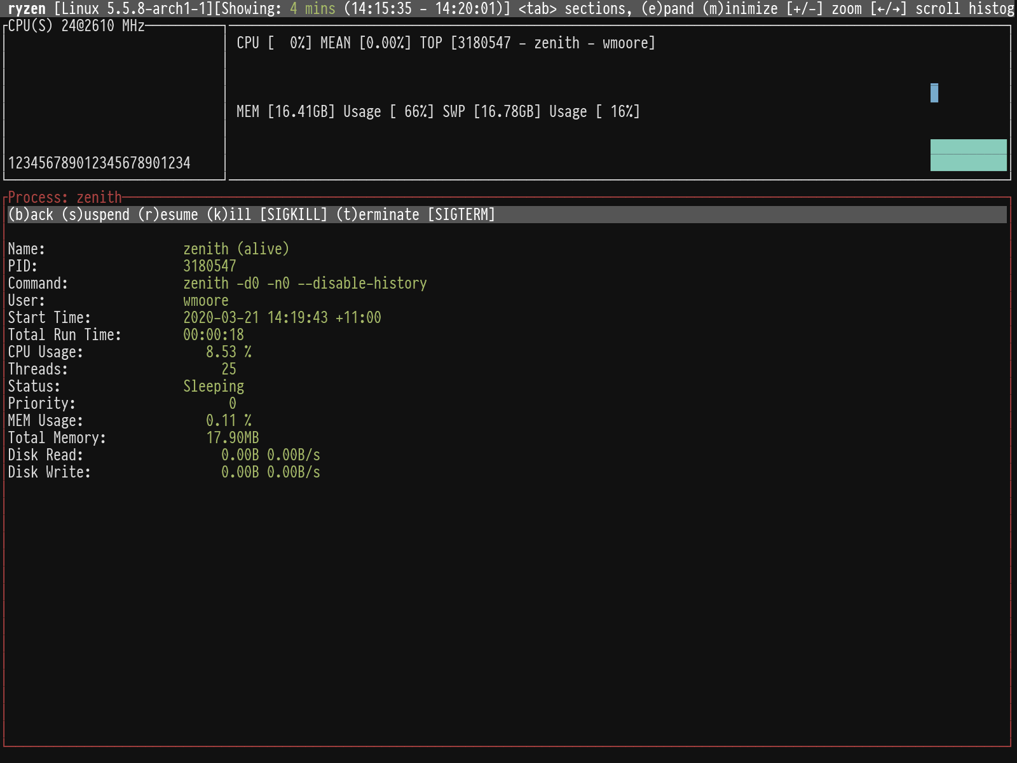Click total run time '00:00:18'
The width and height of the screenshot is (1017, 763).
coord(214,335)
